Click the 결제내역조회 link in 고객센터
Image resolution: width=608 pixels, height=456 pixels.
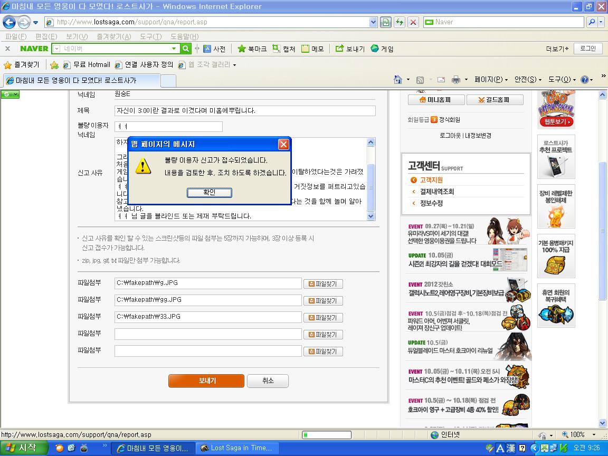pyautogui.click(x=436, y=192)
